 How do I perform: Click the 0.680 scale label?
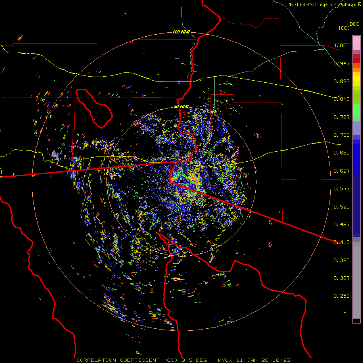pos(342,153)
